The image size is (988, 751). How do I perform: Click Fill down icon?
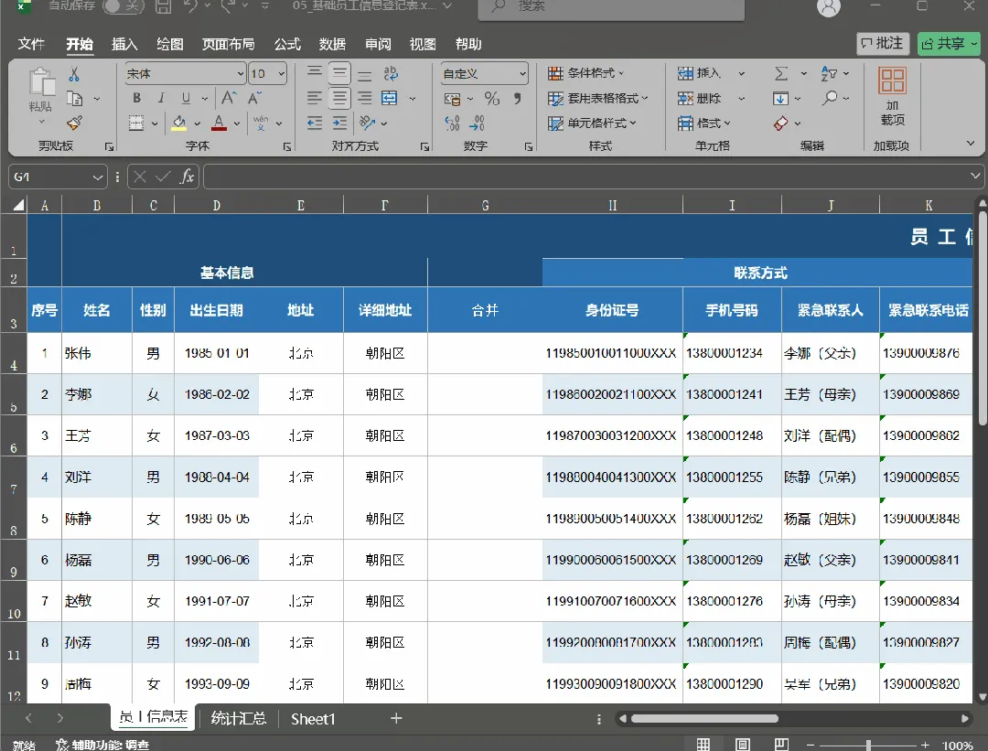coord(780,98)
